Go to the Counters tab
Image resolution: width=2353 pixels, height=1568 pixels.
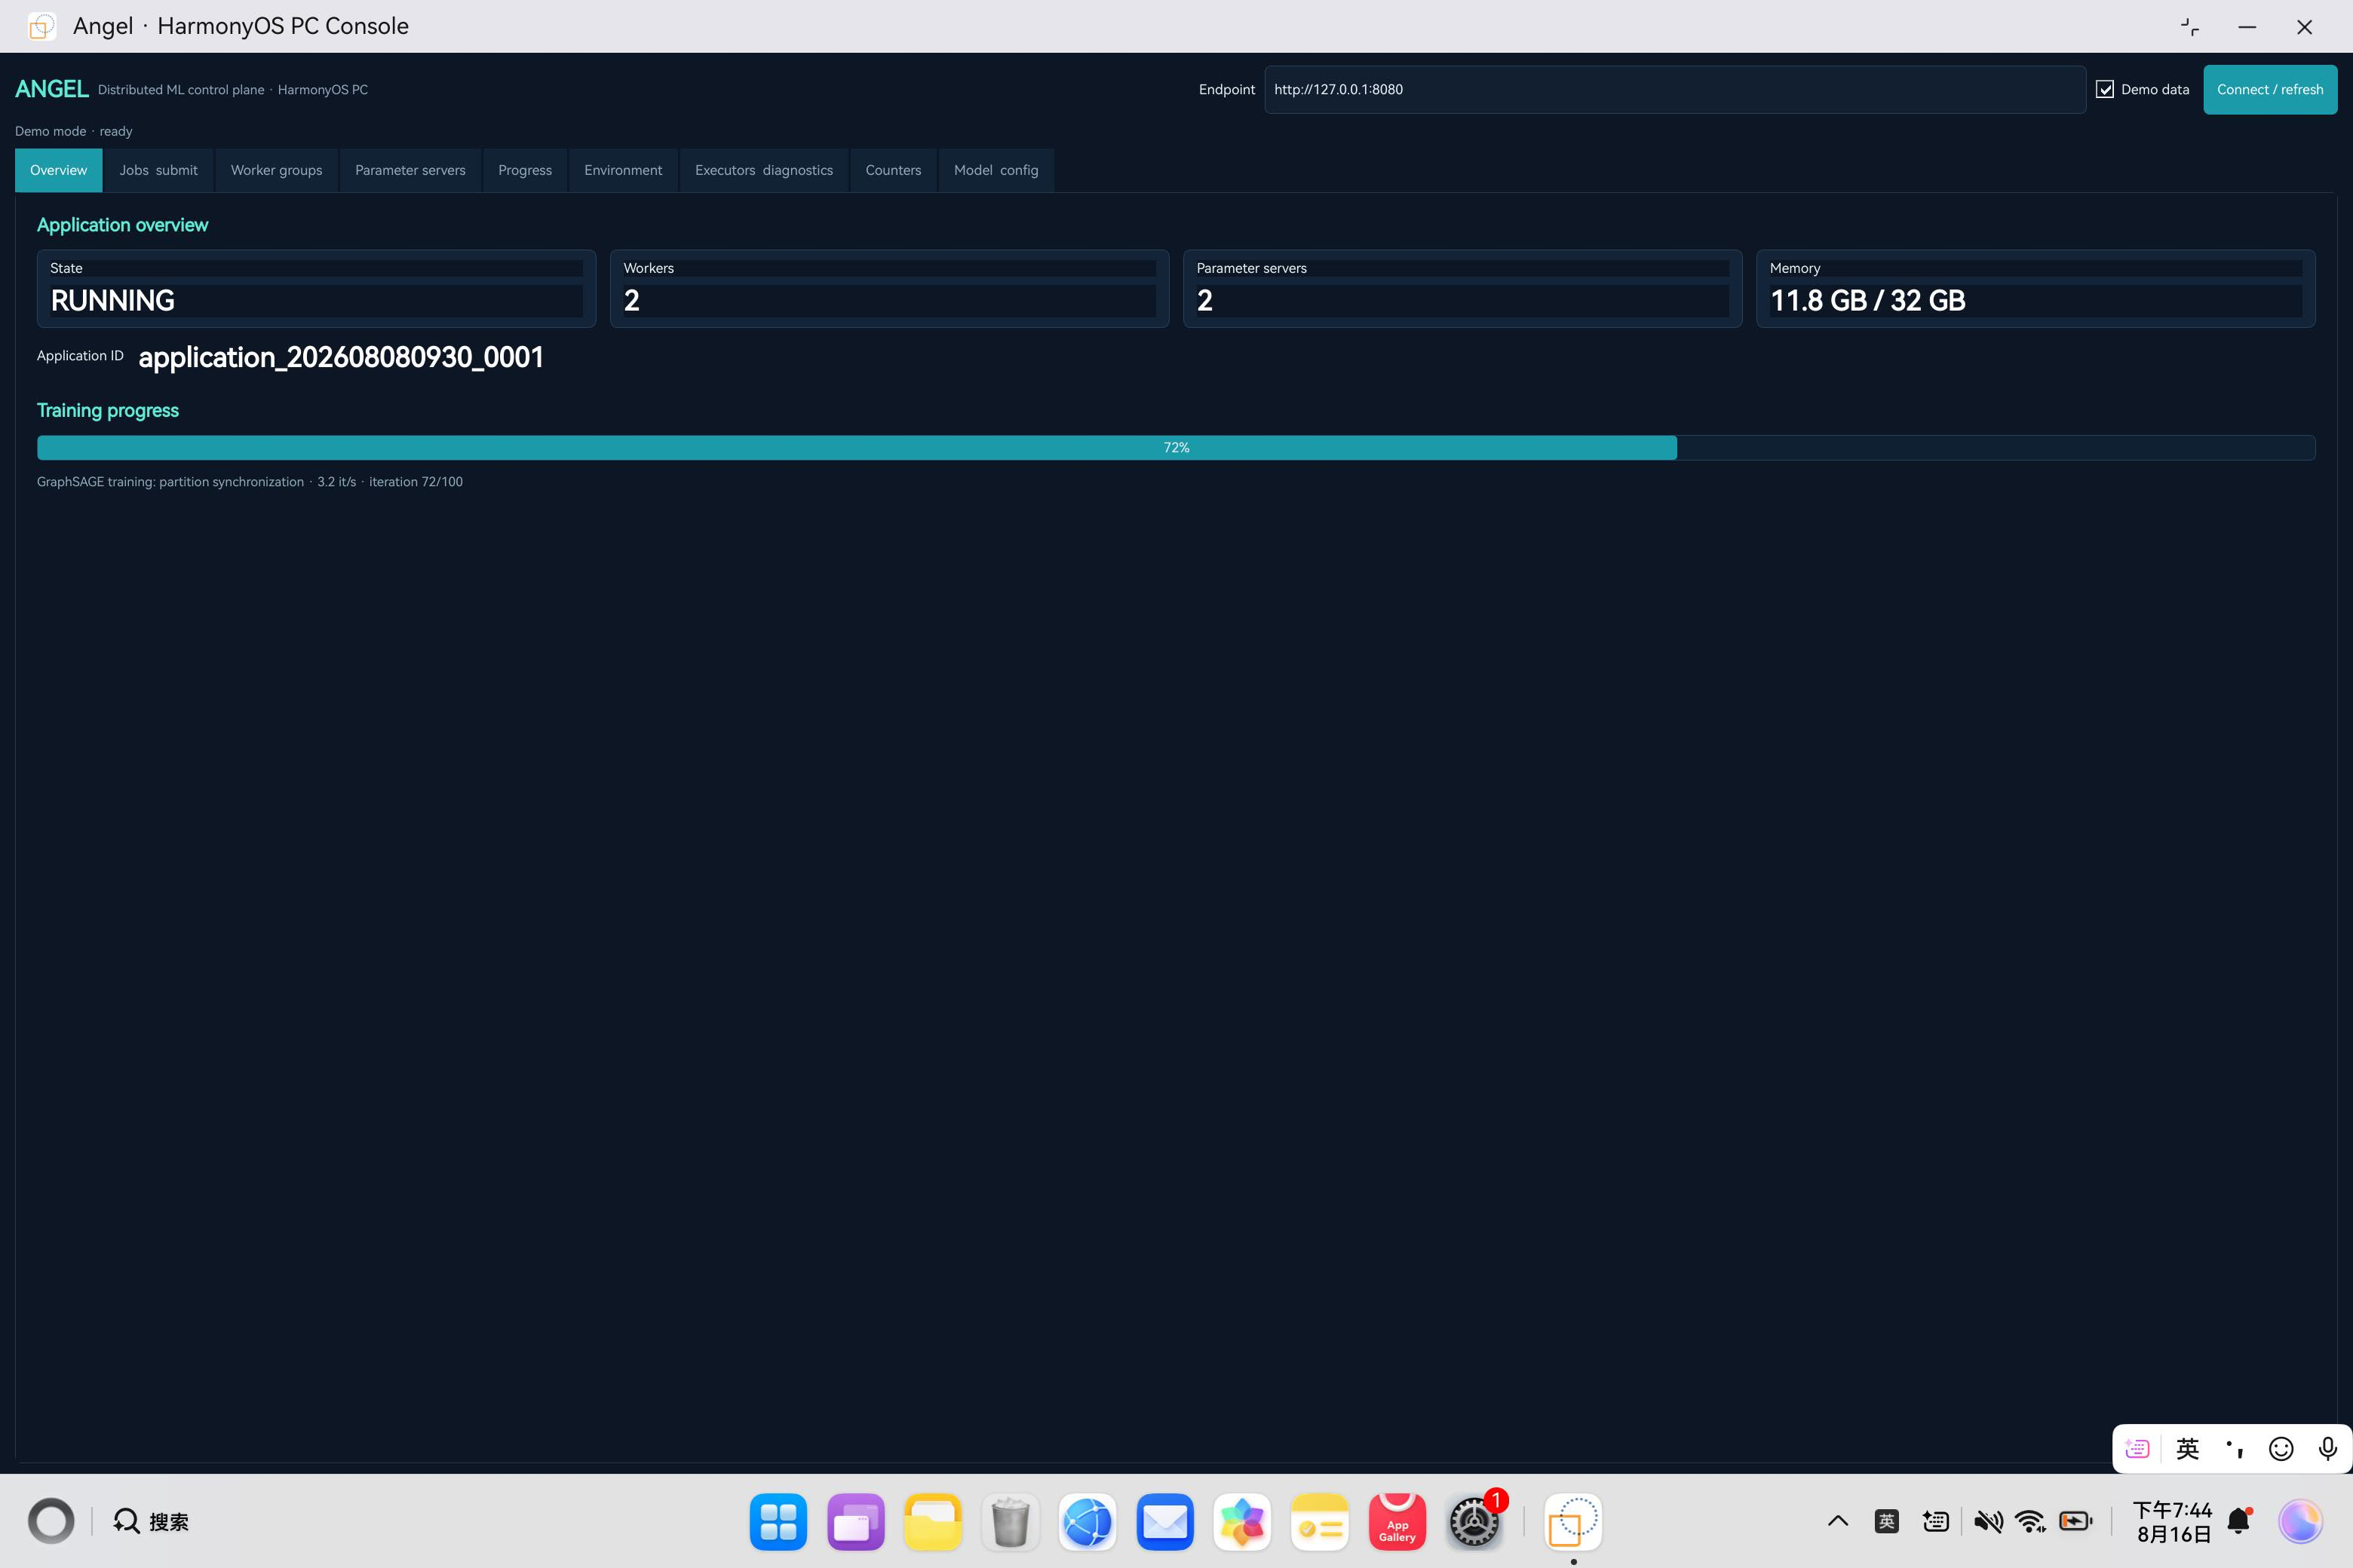click(x=894, y=170)
